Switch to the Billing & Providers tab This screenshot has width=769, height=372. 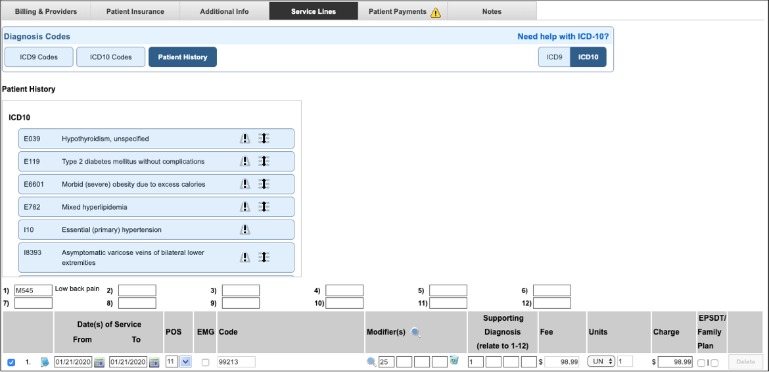[x=46, y=11]
